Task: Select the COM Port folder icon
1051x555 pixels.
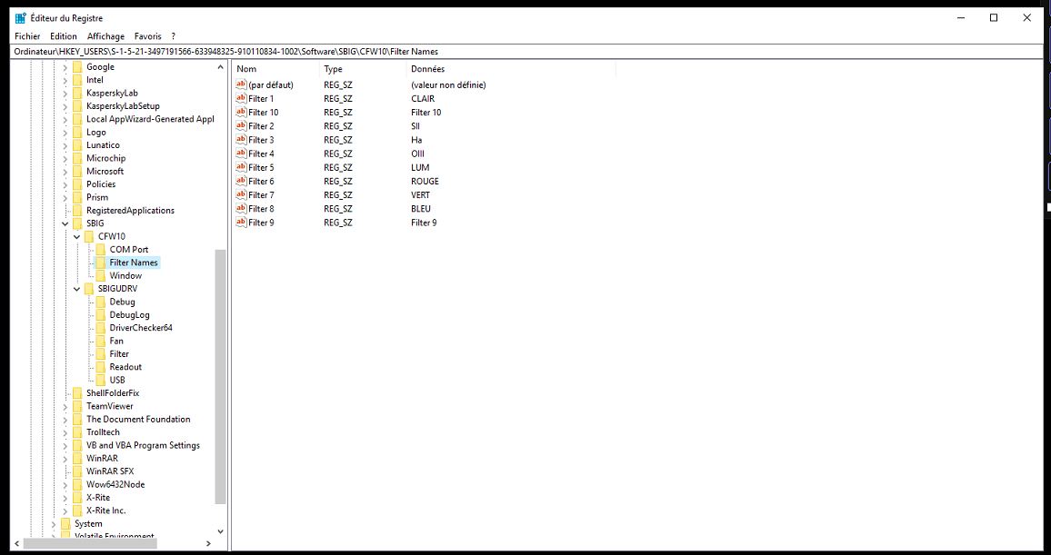Action: (101, 249)
